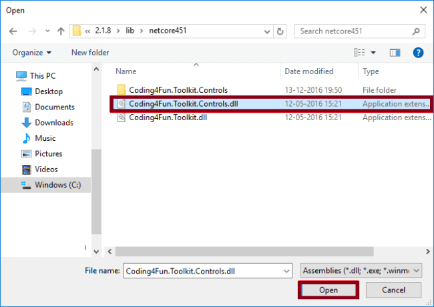Image resolution: width=434 pixels, height=307 pixels.
Task: Sort by Name column header
Action: tap(126, 71)
